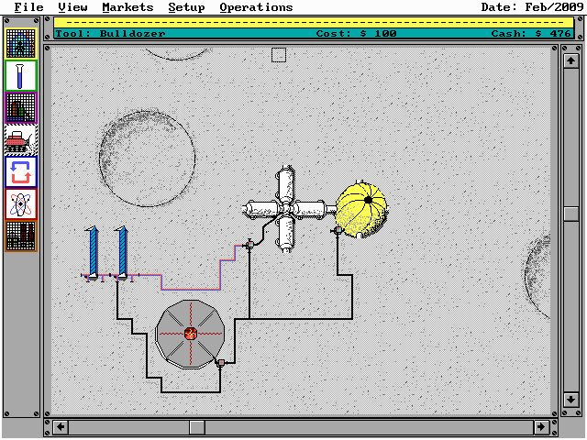Click the scroll down arrow button
The height and width of the screenshot is (440, 587).
tap(570, 400)
